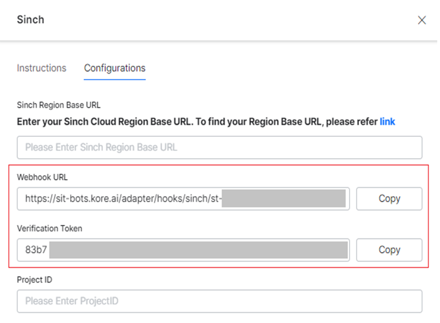Open the Region Base URL help link
Screen dimensions: 440x323
387,121
